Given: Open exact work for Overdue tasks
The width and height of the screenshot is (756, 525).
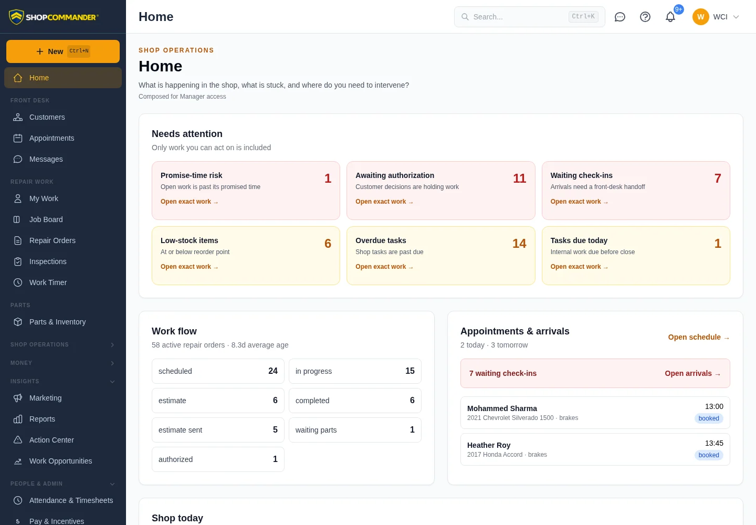Looking at the screenshot, I should click(384, 267).
